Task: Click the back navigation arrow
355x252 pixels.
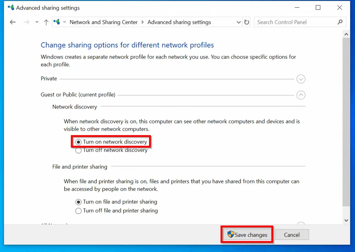Action: (12, 22)
